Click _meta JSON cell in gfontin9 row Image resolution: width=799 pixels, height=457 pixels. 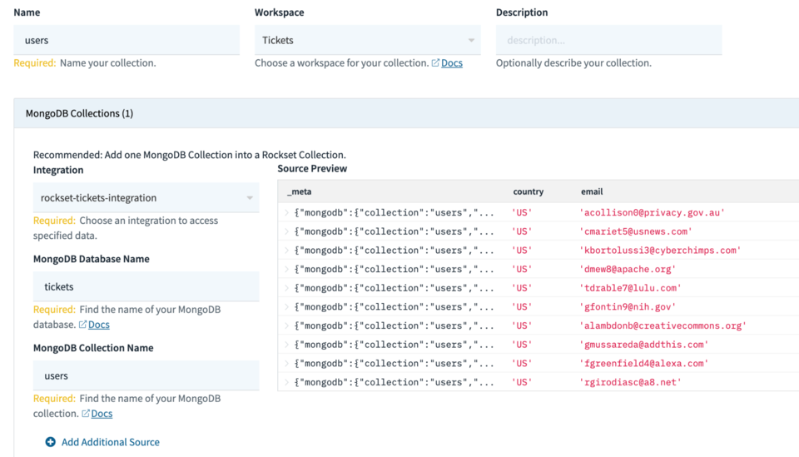click(394, 306)
